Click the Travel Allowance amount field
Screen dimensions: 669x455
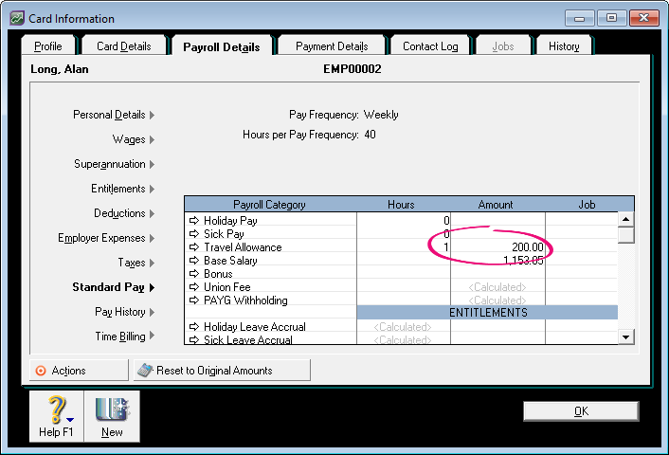point(497,247)
